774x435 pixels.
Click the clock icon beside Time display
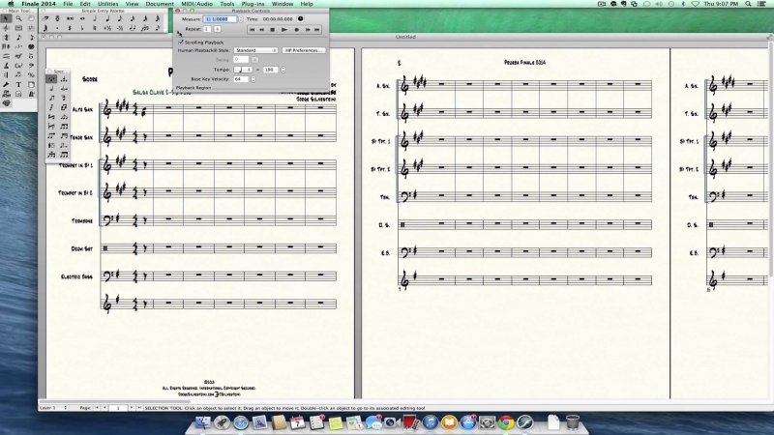[x=300, y=18]
